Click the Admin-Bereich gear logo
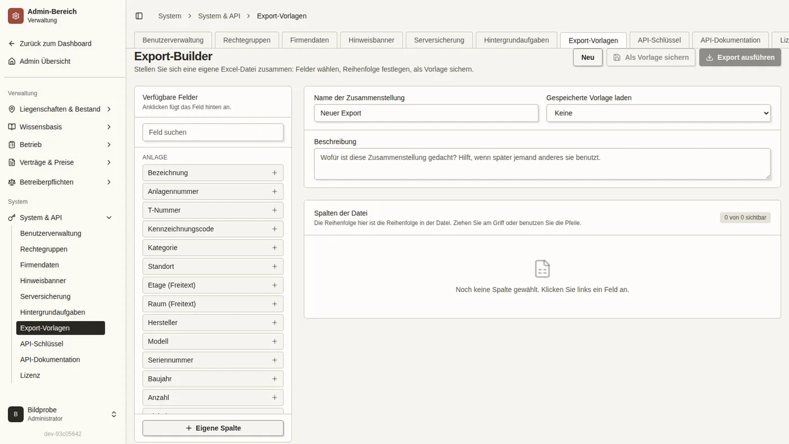Screen dimensions: 789x444 [16, 16]
